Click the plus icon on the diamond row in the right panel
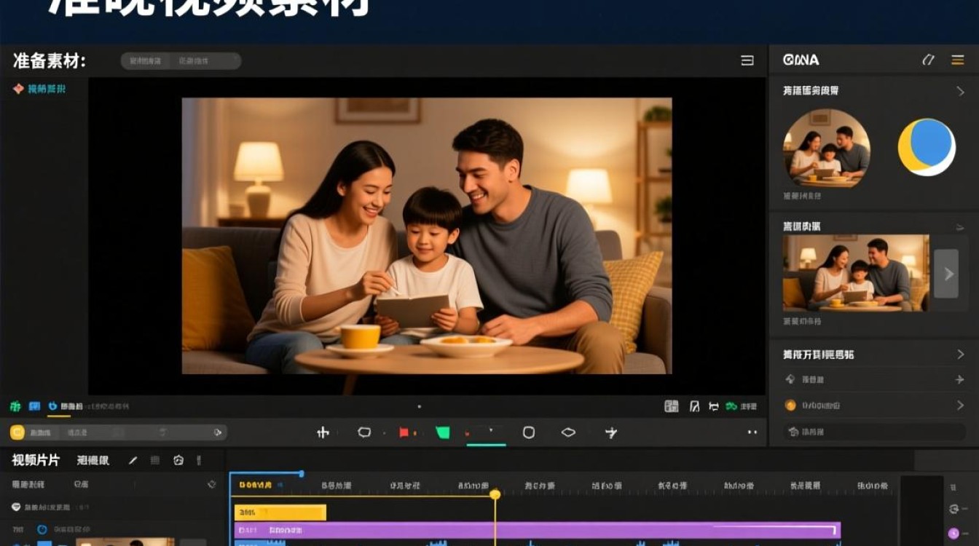Screen dimensions: 979x546 [x=960, y=379]
